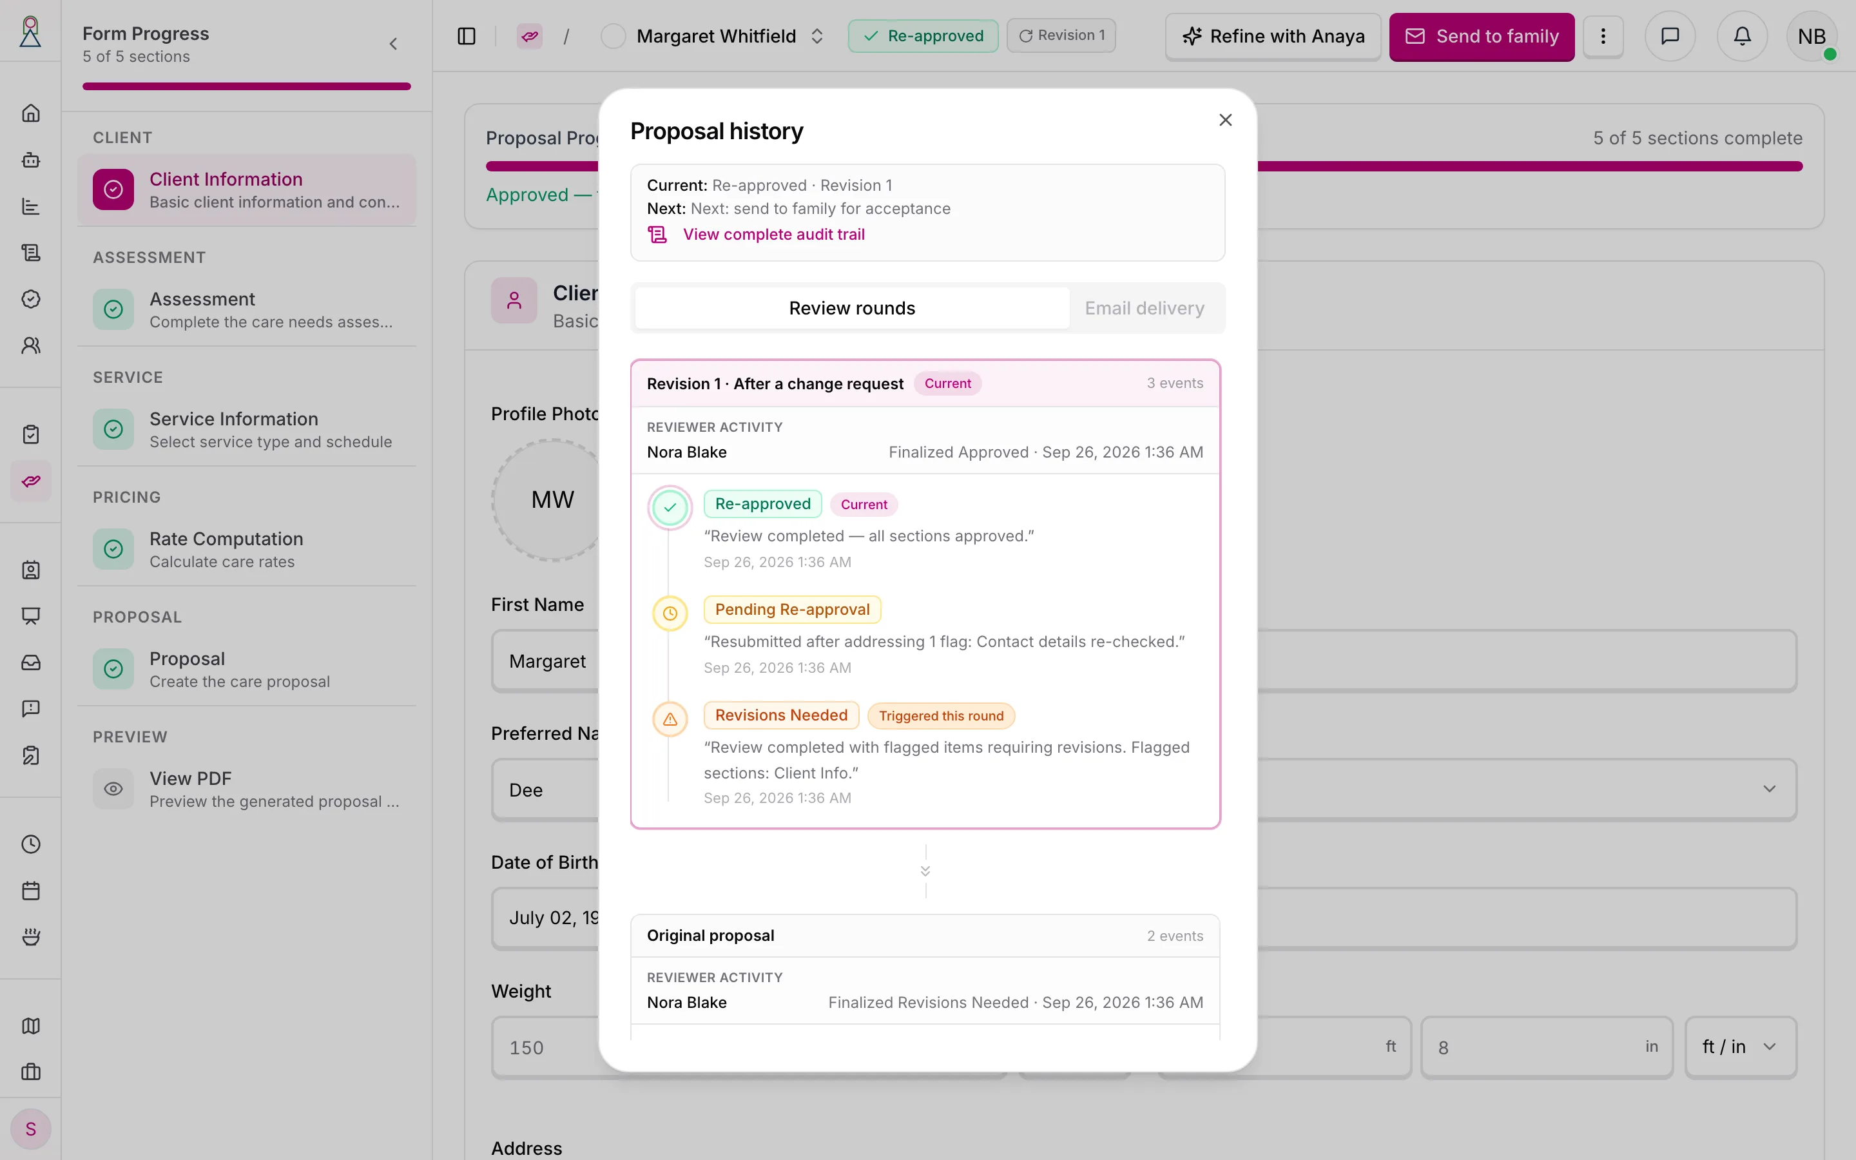The image size is (1856, 1160).
Task: Click the handshake breadcrumb icon in header
Action: (529, 36)
